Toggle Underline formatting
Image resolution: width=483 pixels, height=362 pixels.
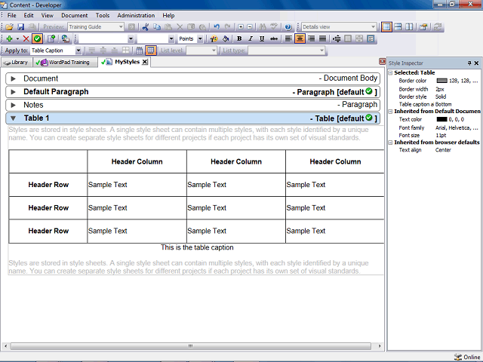tap(262, 38)
